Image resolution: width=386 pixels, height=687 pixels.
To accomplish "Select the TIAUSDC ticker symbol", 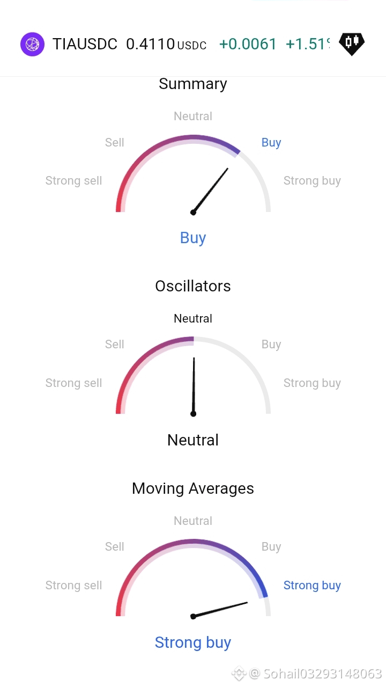I will pyautogui.click(x=85, y=44).
